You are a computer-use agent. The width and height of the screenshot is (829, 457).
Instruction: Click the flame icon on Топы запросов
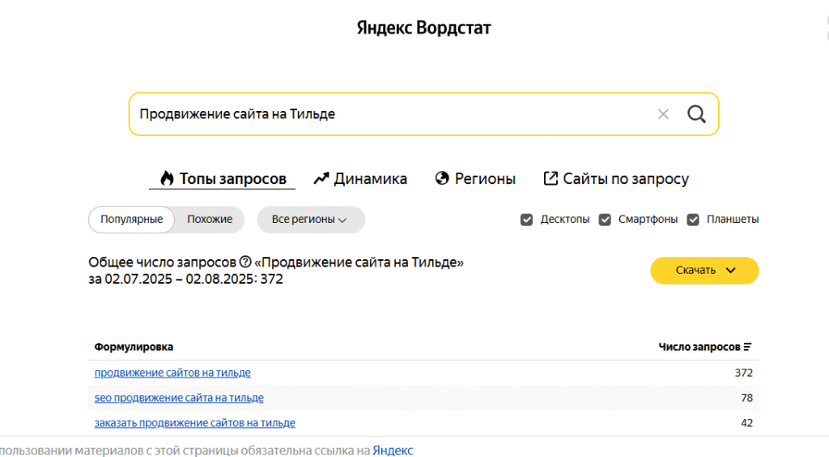click(x=167, y=179)
